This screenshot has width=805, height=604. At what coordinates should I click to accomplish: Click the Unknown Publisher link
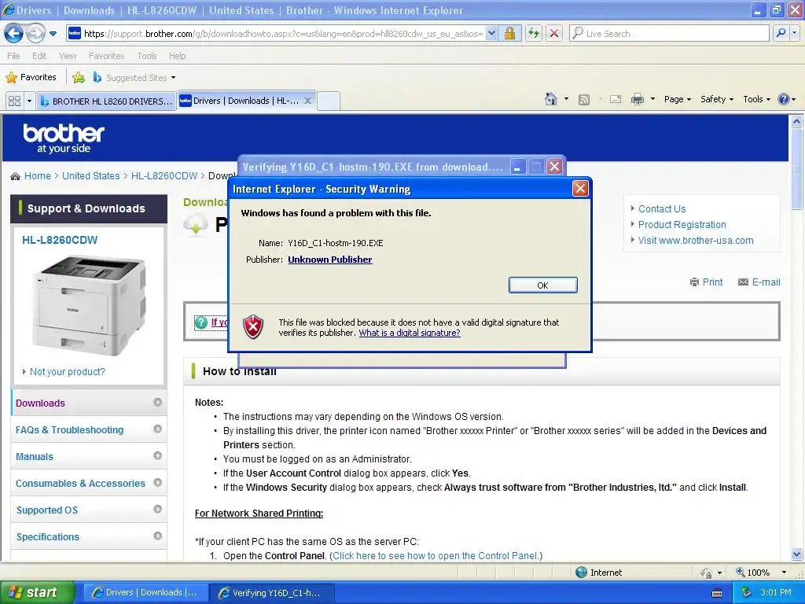(x=330, y=260)
